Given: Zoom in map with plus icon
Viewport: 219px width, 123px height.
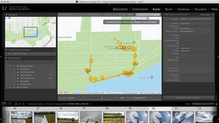Looking at the screenshot, I should point(109,98).
